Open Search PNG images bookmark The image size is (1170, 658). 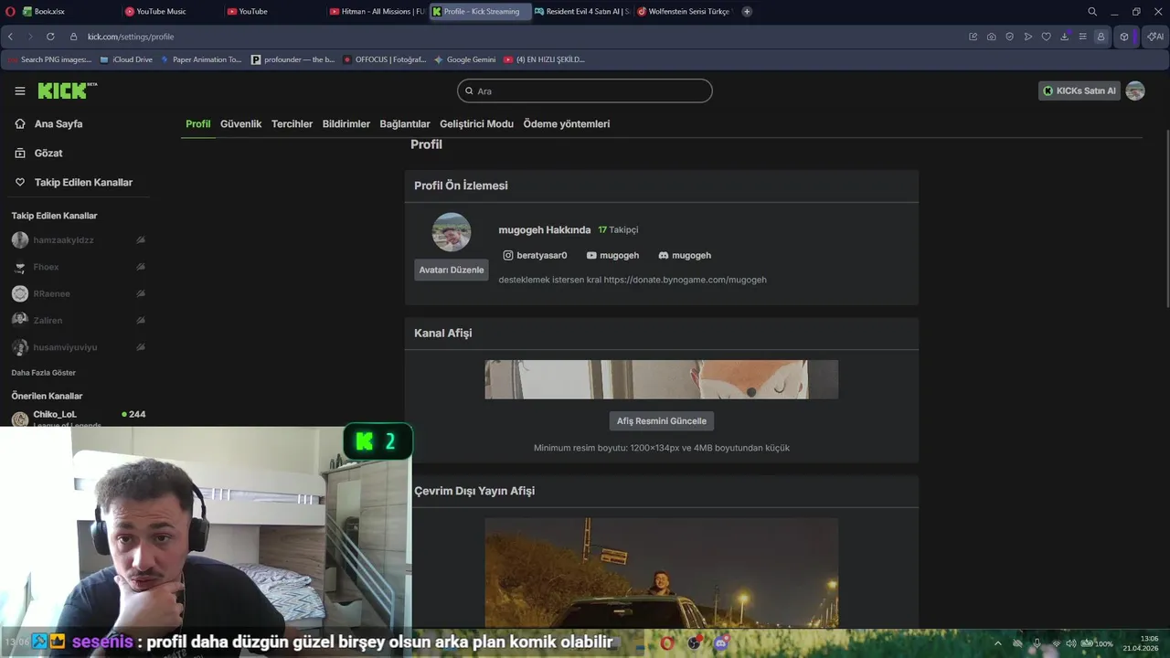click(50, 59)
